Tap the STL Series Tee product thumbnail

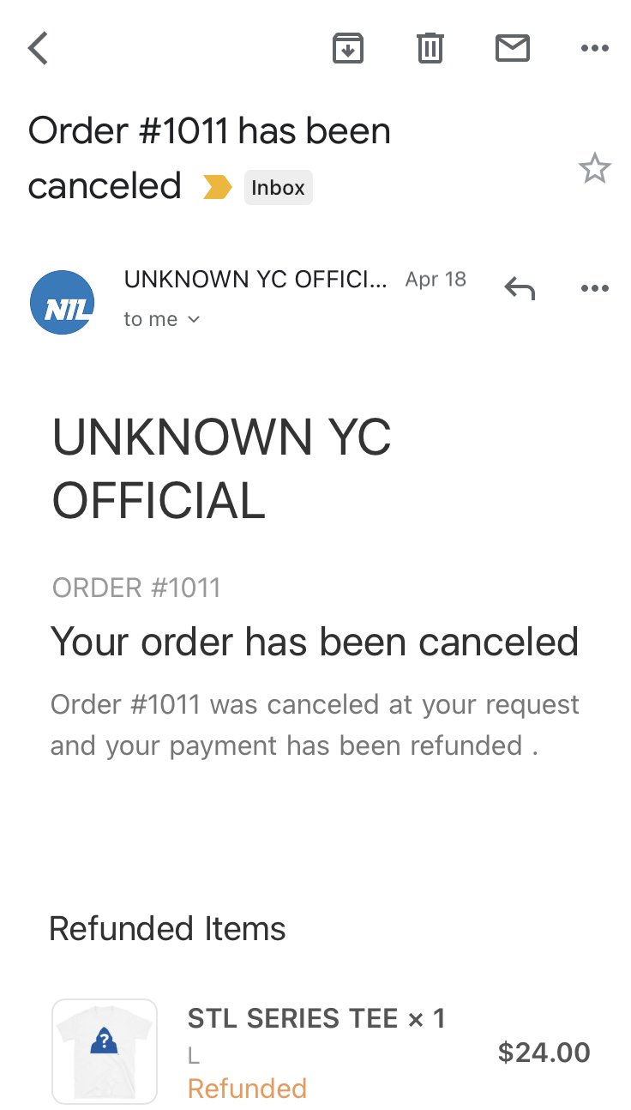click(x=105, y=1051)
